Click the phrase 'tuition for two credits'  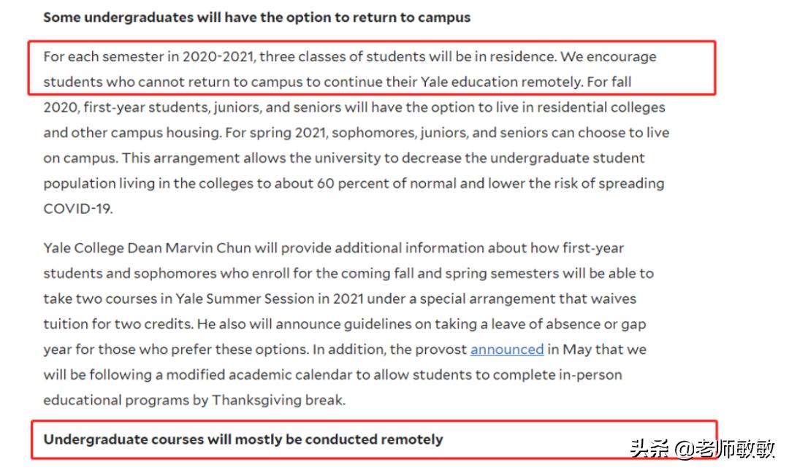pyautogui.click(x=118, y=324)
